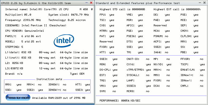Click the CNXT-ID: no entry
Screen dimensions: 208x105
(138, 59)
